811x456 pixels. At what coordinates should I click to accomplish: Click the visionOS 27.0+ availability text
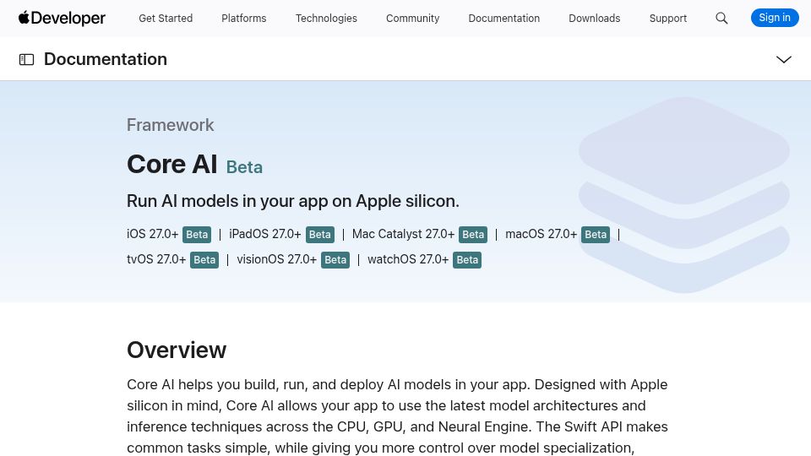277,259
